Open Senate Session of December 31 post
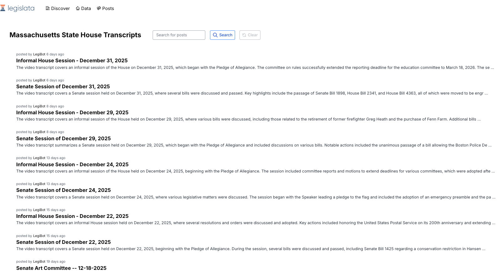 click(63, 87)
